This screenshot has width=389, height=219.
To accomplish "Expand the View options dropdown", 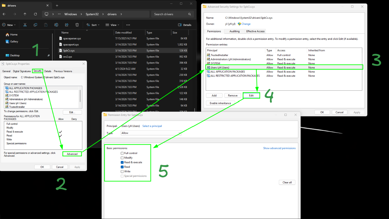I will pyautogui.click(x=112, y=25).
